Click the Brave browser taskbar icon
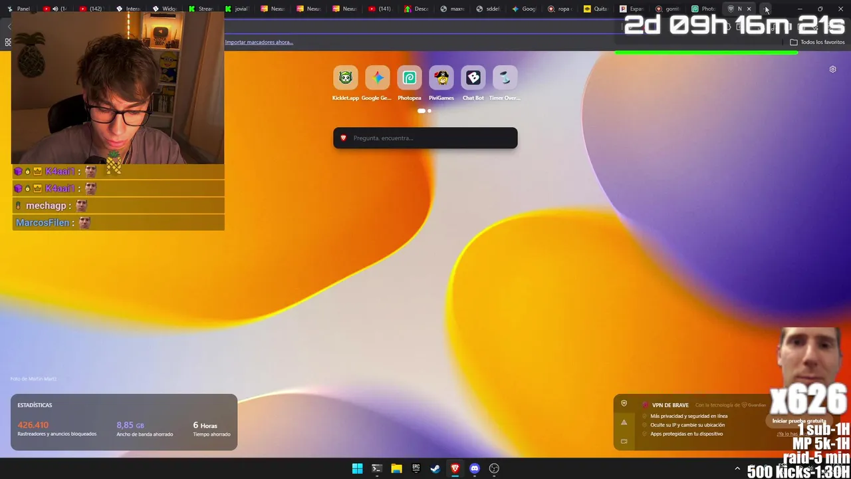 coord(455,468)
